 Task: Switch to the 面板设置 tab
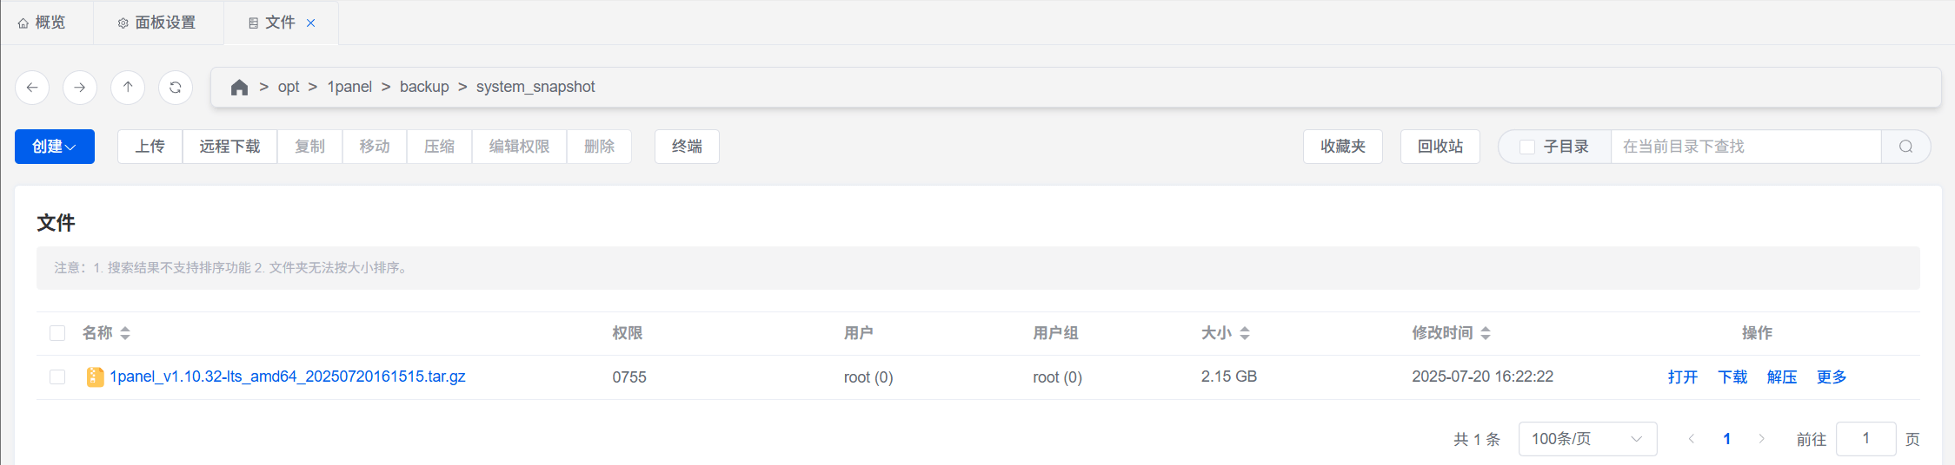pos(157,23)
